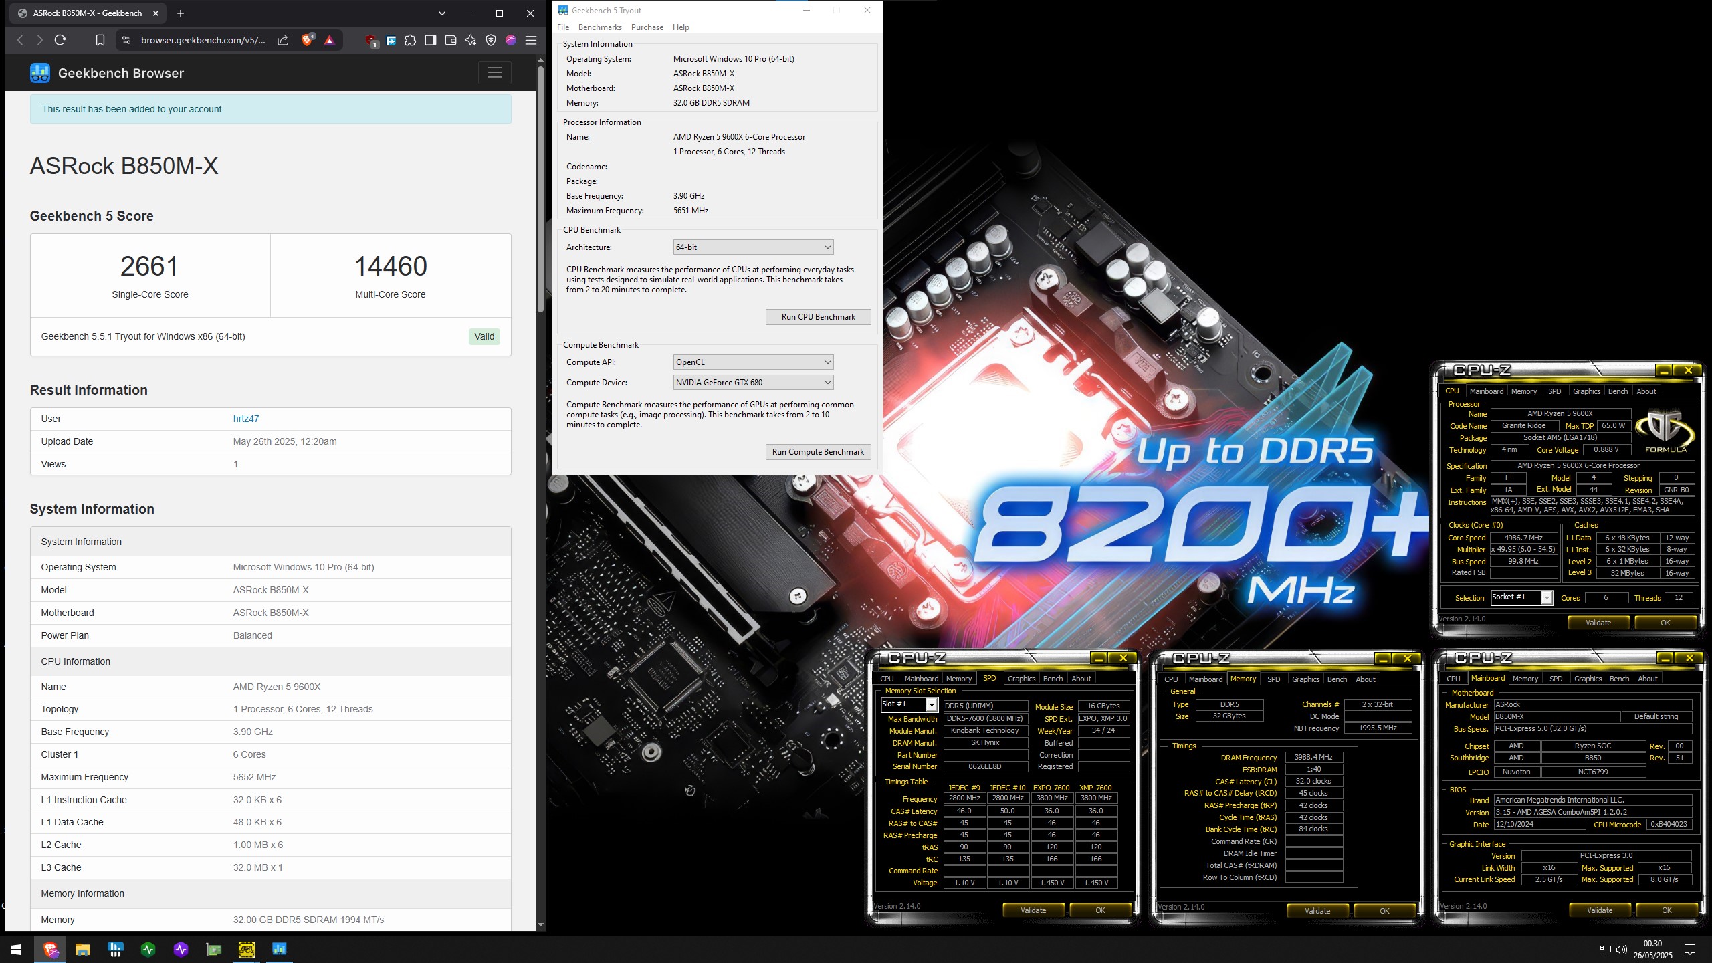Click the blue arrow extension icon
Image resolution: width=1712 pixels, height=963 pixels.
(391, 40)
